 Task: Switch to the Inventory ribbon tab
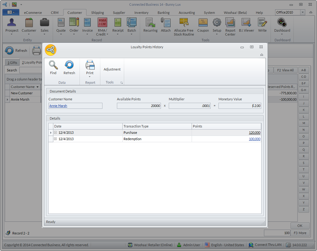click(x=141, y=13)
